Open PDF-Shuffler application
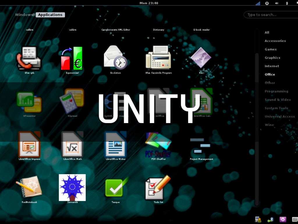Viewport: 298px width, 224px height. [158, 144]
